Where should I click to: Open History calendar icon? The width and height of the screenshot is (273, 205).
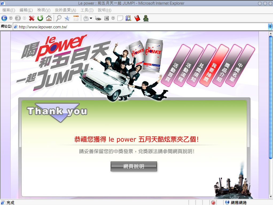(x=76, y=18)
